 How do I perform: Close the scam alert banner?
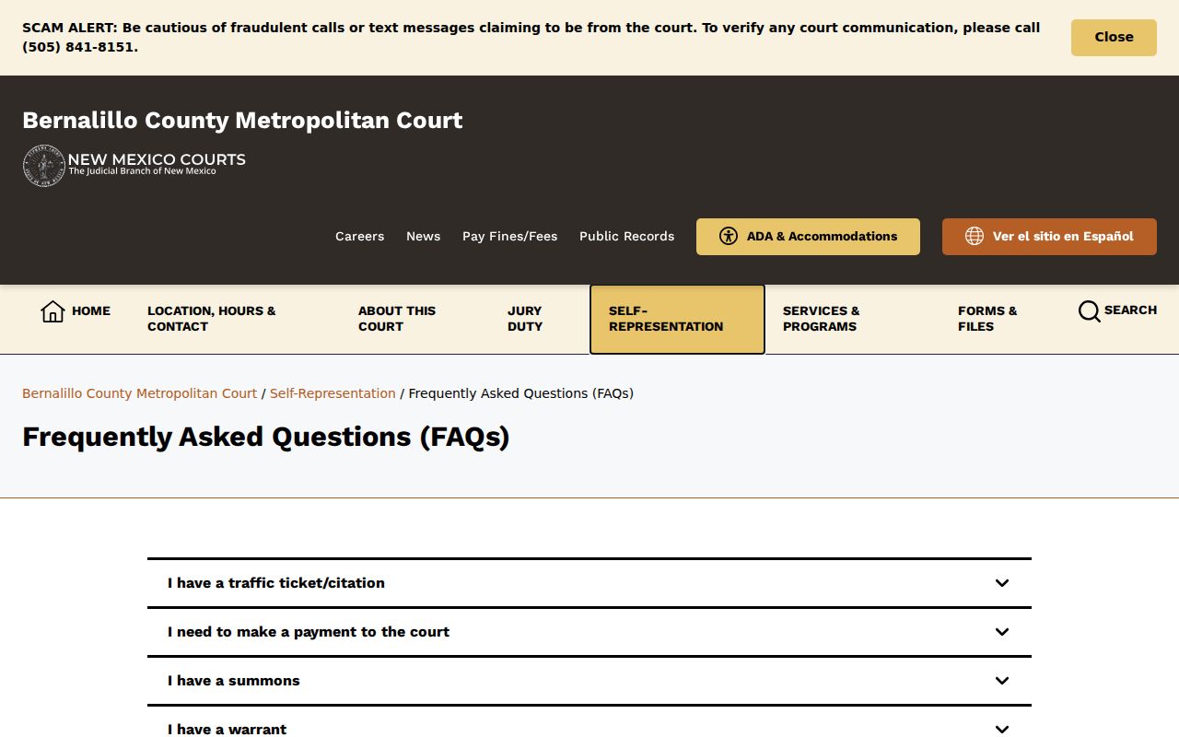[1114, 38]
